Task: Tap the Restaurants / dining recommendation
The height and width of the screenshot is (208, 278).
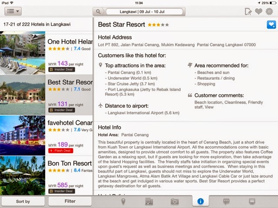Action: pyautogui.click(x=215, y=78)
